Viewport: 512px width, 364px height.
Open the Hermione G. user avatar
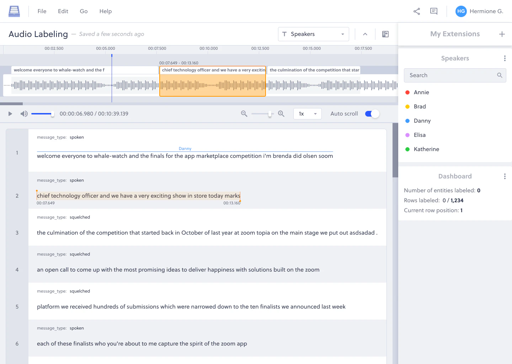tap(461, 11)
